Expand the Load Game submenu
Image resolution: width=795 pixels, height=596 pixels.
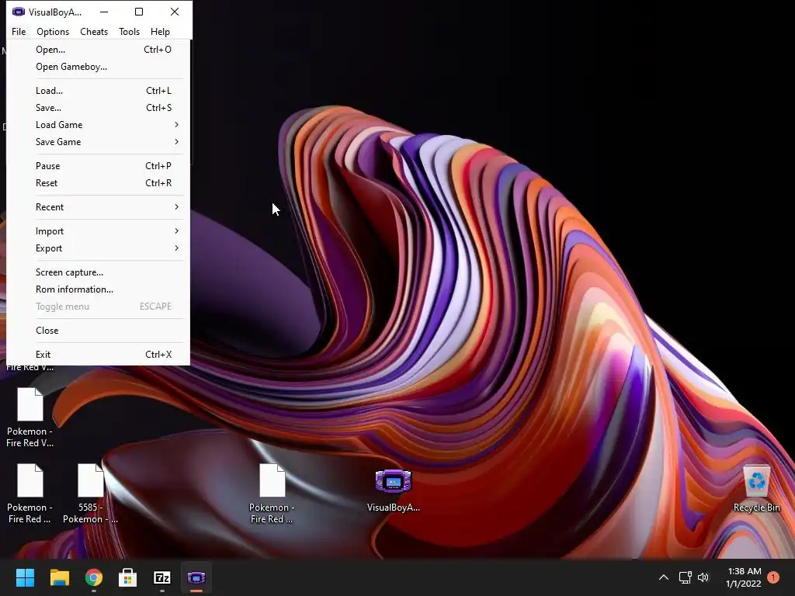pyautogui.click(x=99, y=125)
